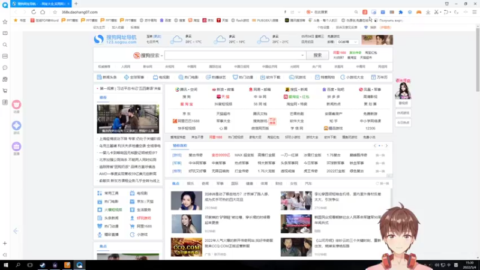Viewport: 480px width, 270px height.
Task: Click the browser address bar URL
Action: point(80,12)
